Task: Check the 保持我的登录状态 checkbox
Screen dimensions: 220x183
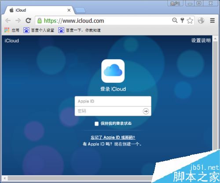Action: [x=96, y=124]
